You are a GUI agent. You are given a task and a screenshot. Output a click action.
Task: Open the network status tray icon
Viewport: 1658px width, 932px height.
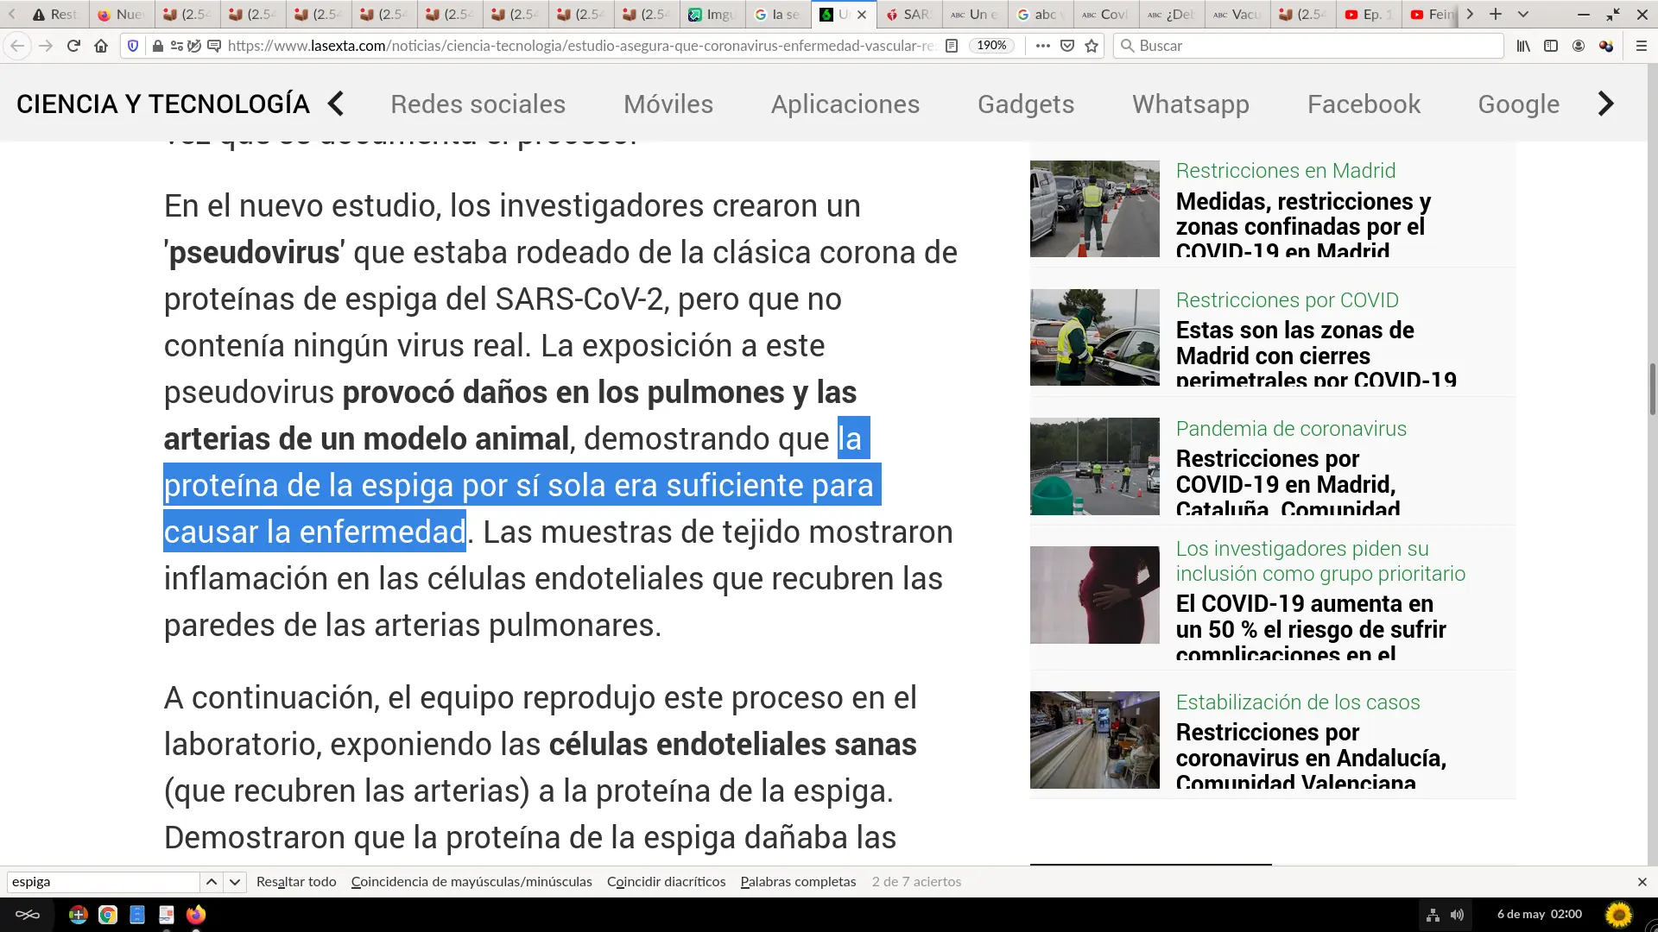1433,915
